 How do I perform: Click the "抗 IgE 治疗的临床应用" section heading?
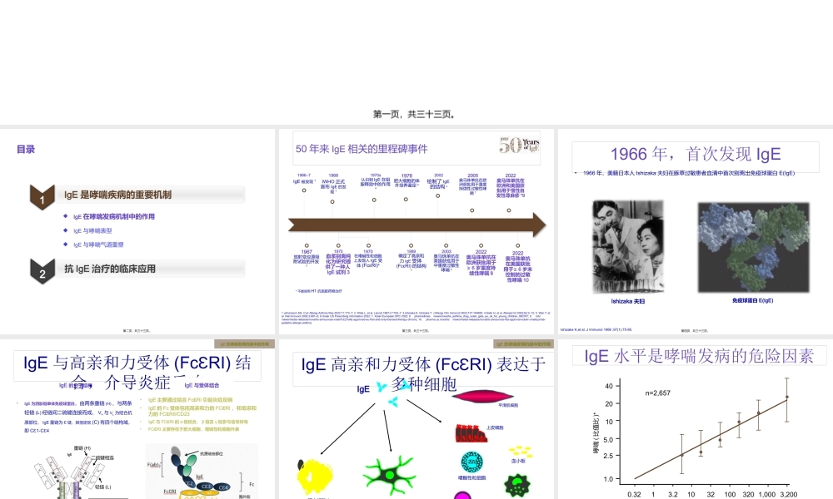click(110, 269)
